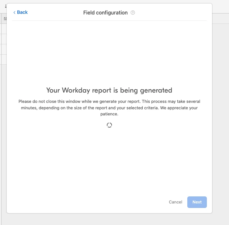229x225 pixels.
Task: Click the Field configuration title
Action: 105,13
